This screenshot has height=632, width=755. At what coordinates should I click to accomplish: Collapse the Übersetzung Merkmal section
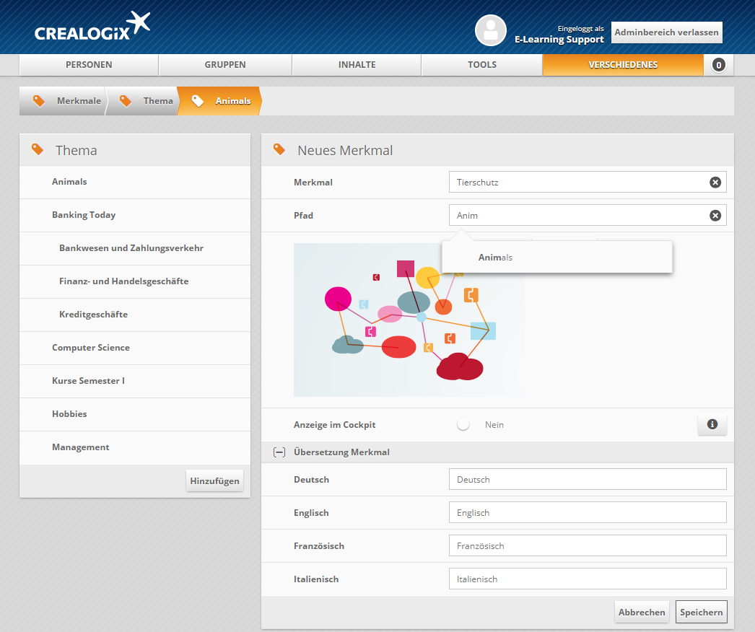(279, 452)
